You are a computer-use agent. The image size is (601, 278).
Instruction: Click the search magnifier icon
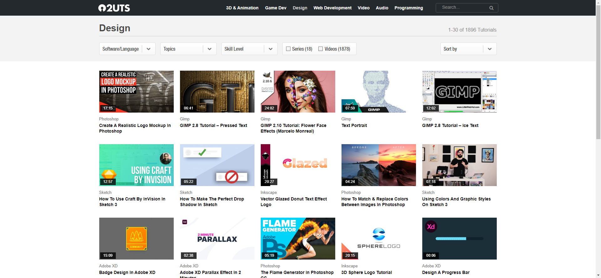491,8
